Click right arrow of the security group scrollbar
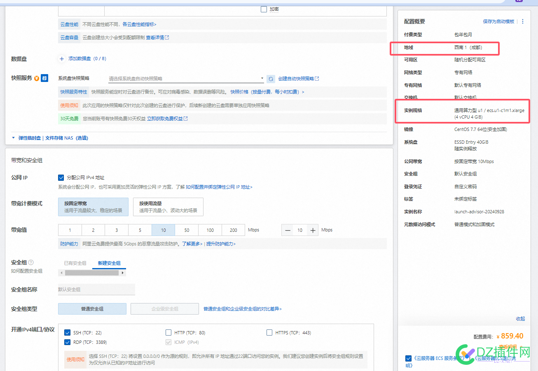This screenshot has height=371, width=538. coord(124,273)
